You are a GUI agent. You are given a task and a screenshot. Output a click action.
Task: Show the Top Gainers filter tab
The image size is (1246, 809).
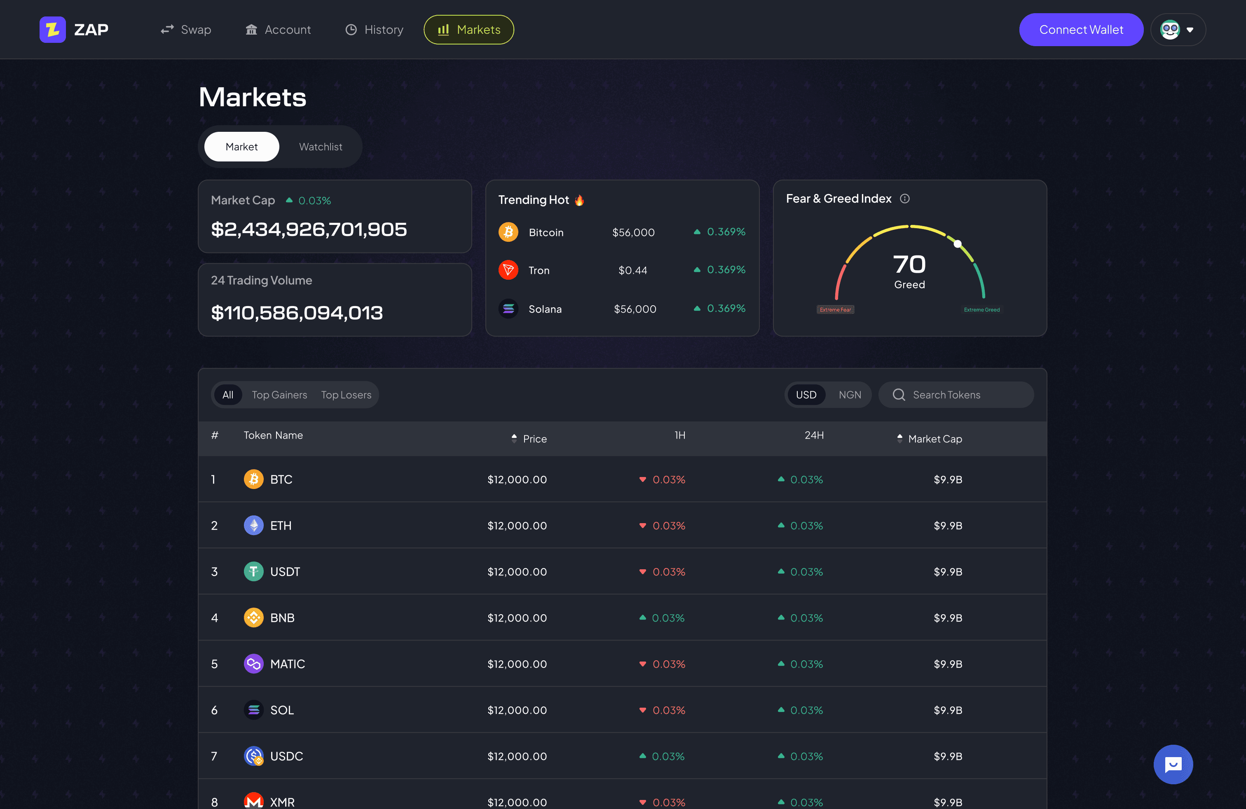279,395
